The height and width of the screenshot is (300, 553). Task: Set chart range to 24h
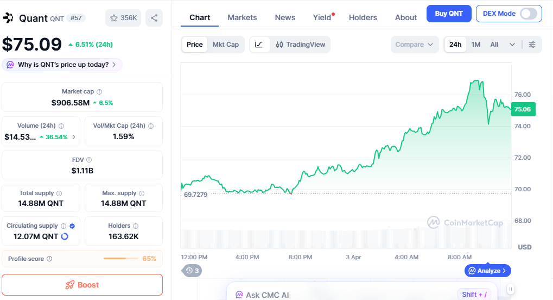(455, 45)
